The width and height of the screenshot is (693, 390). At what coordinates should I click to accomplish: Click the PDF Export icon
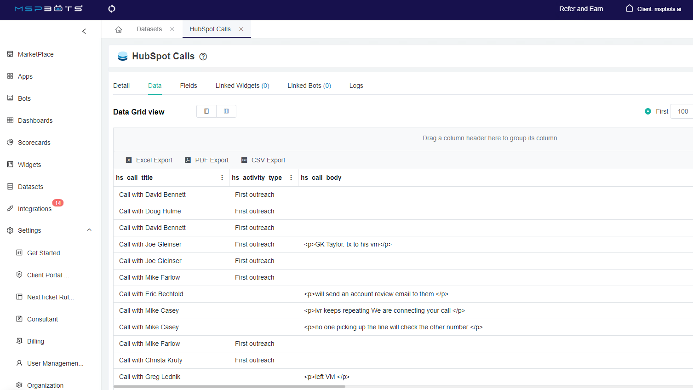click(188, 160)
